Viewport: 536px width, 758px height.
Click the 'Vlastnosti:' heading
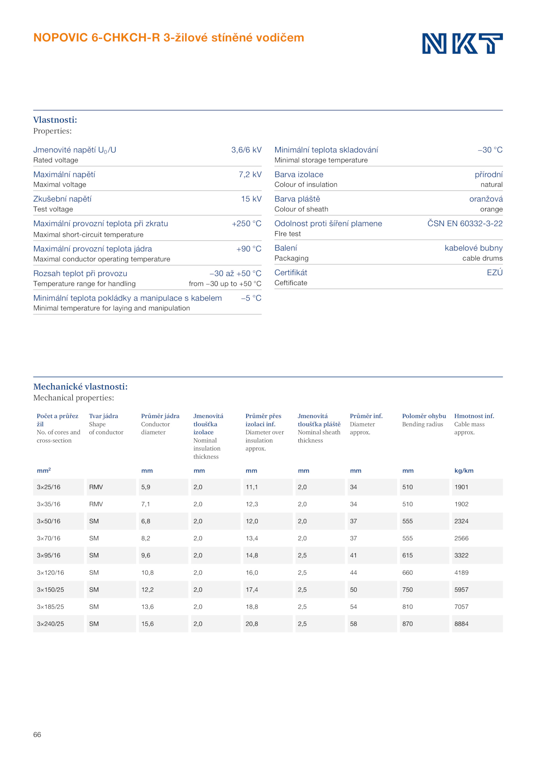[x=55, y=120]
